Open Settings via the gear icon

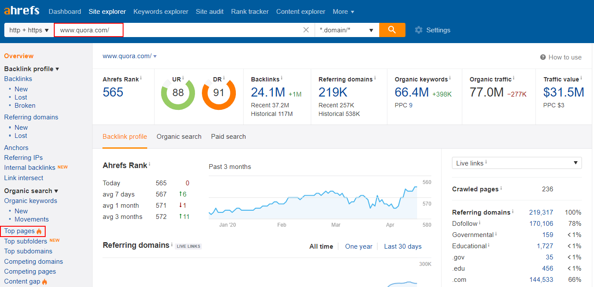(x=418, y=30)
